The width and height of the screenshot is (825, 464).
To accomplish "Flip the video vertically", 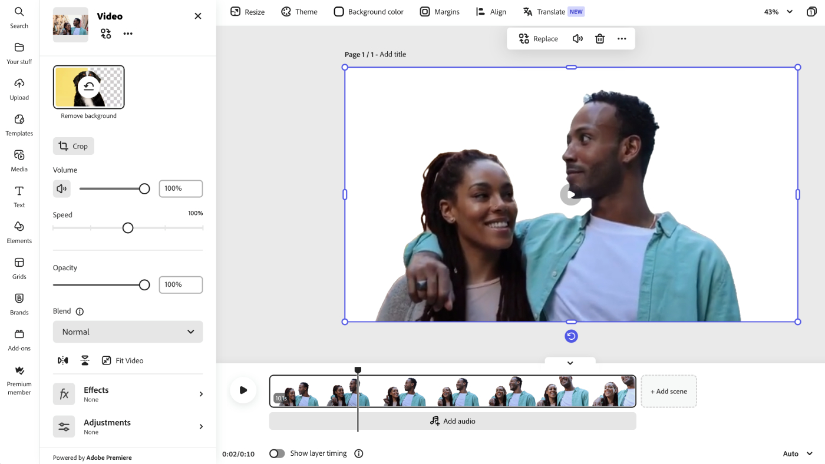I will (85, 360).
